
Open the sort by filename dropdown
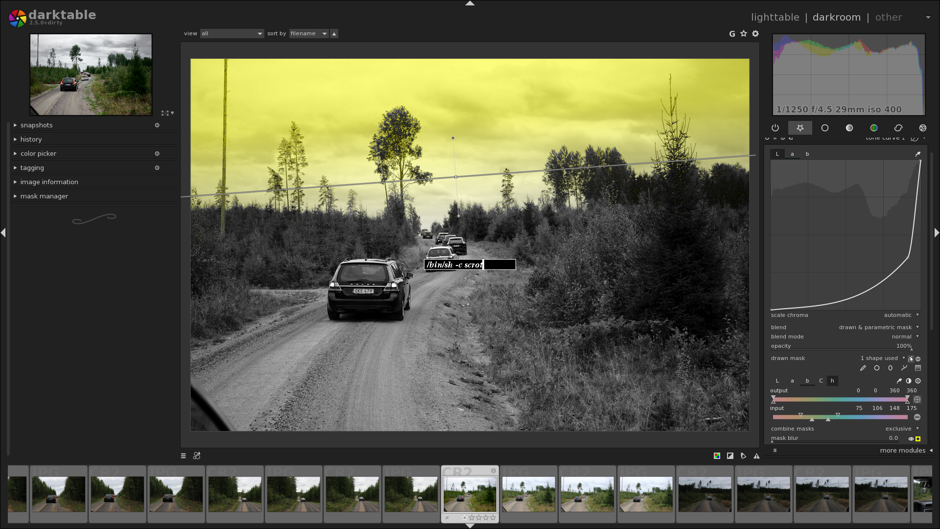309,34
